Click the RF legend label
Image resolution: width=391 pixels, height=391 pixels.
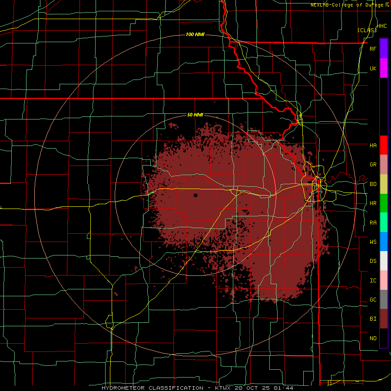pyautogui.click(x=373, y=49)
